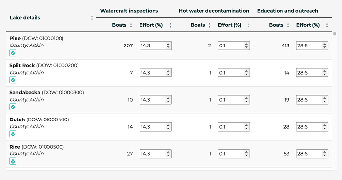Sort by Lake details column
This screenshot has width=342, height=180.
pyautogui.click(x=92, y=18)
